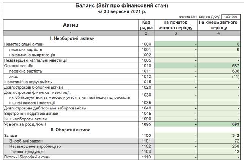The image size is (244, 160).
Task: Click the 'Код рядка' column header
Action: point(145,25)
